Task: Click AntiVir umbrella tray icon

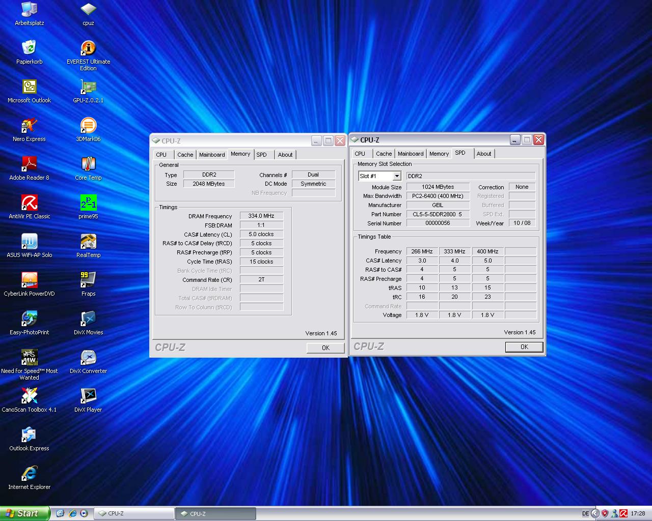Action: click(623, 514)
